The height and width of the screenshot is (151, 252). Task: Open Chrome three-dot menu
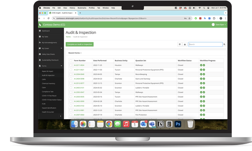coord(225,18)
